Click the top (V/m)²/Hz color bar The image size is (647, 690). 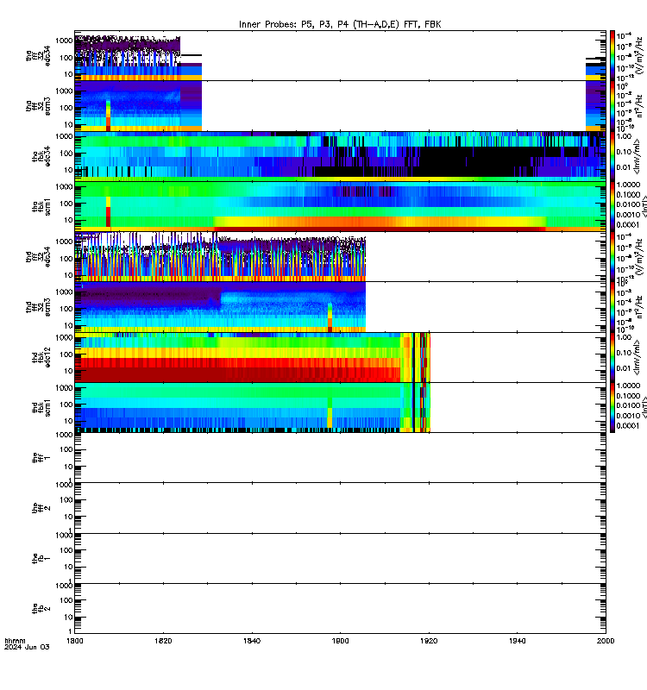point(612,55)
